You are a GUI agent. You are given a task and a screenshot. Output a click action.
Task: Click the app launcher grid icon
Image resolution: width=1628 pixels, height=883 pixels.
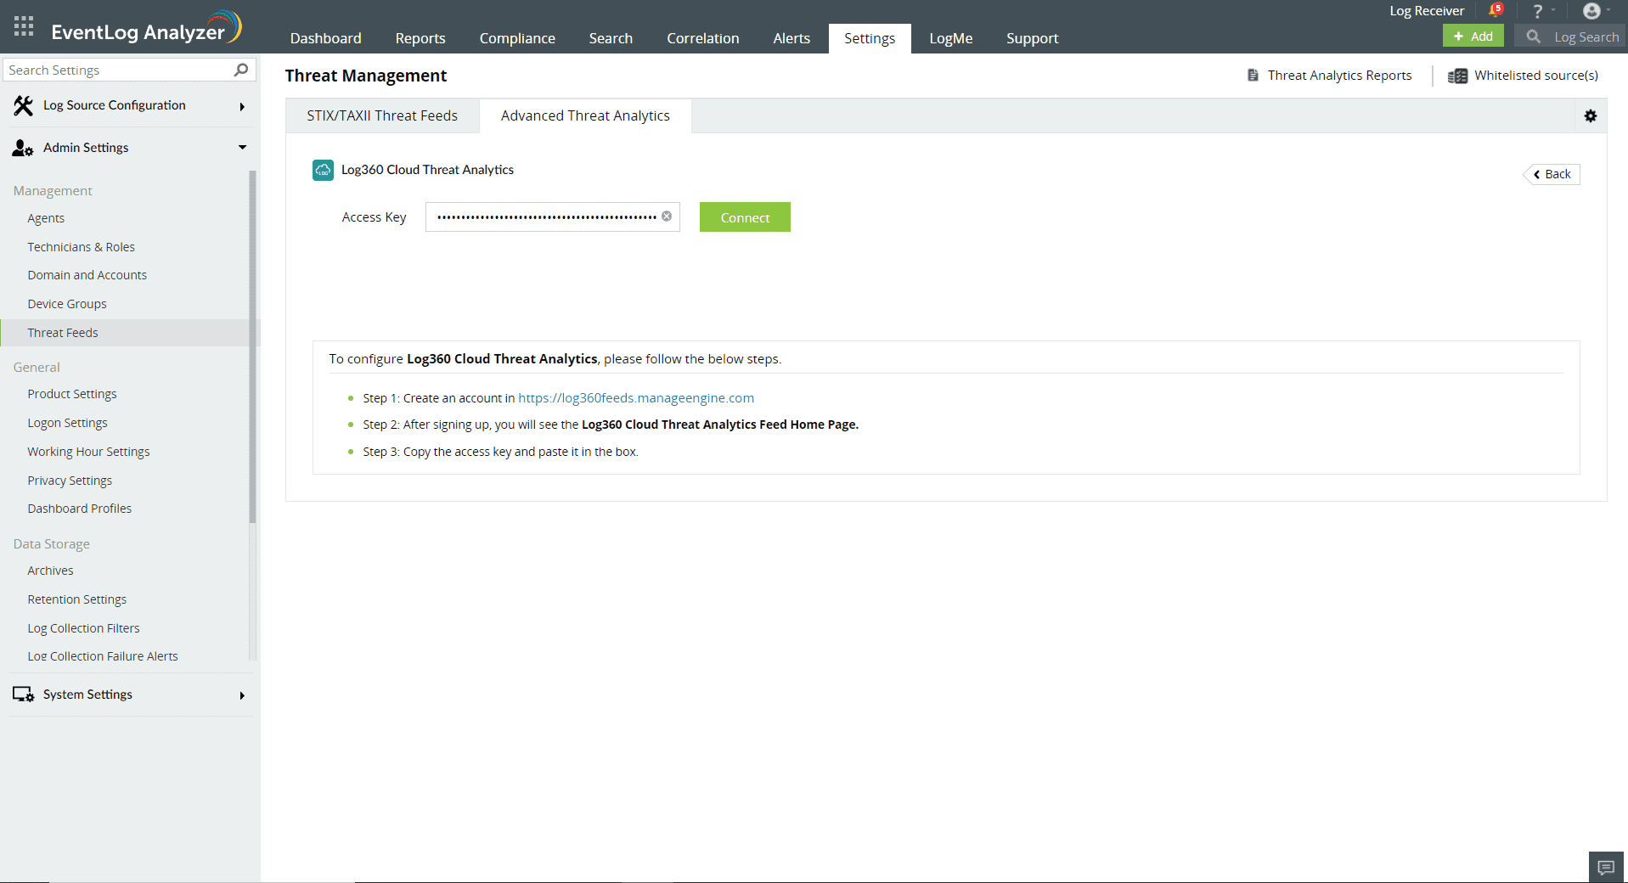tap(23, 25)
